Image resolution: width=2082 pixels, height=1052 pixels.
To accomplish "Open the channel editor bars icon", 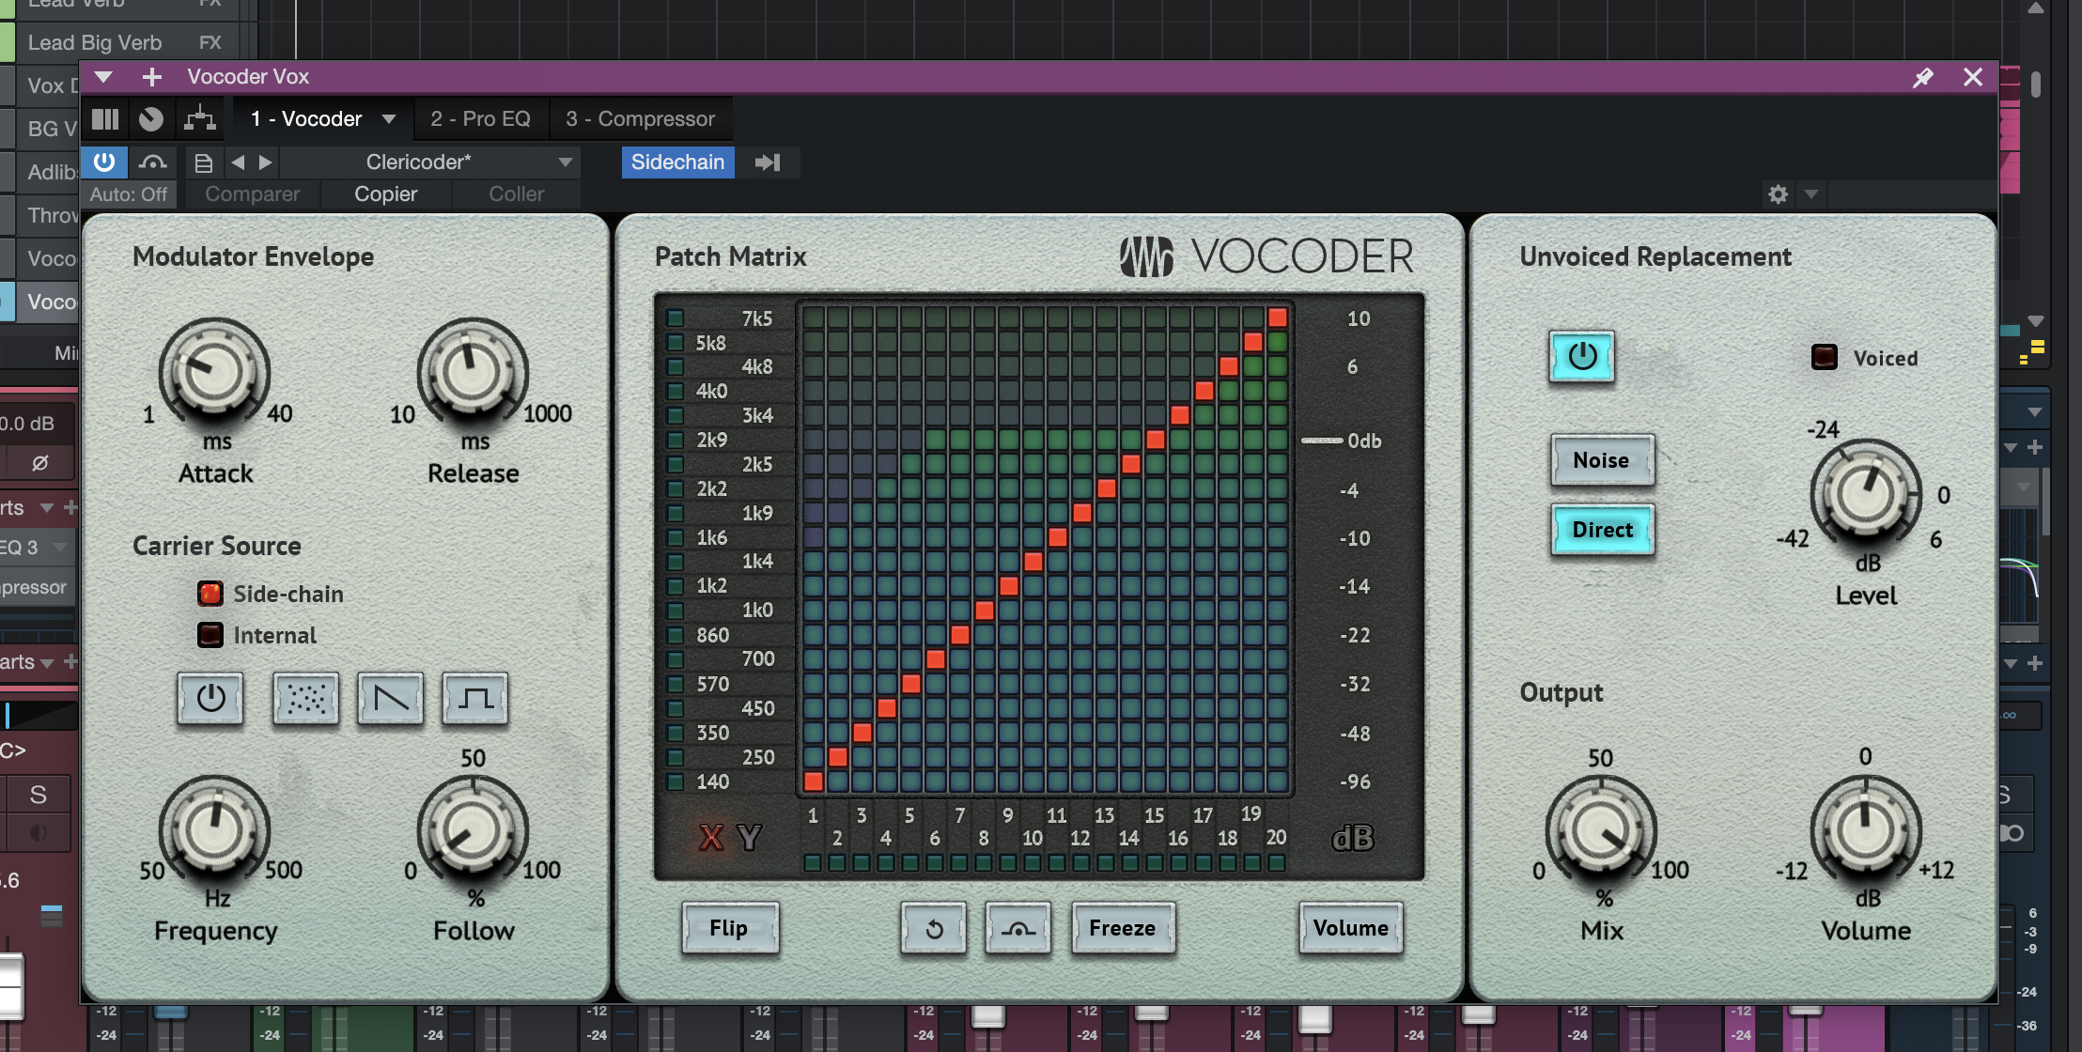I will point(105,119).
